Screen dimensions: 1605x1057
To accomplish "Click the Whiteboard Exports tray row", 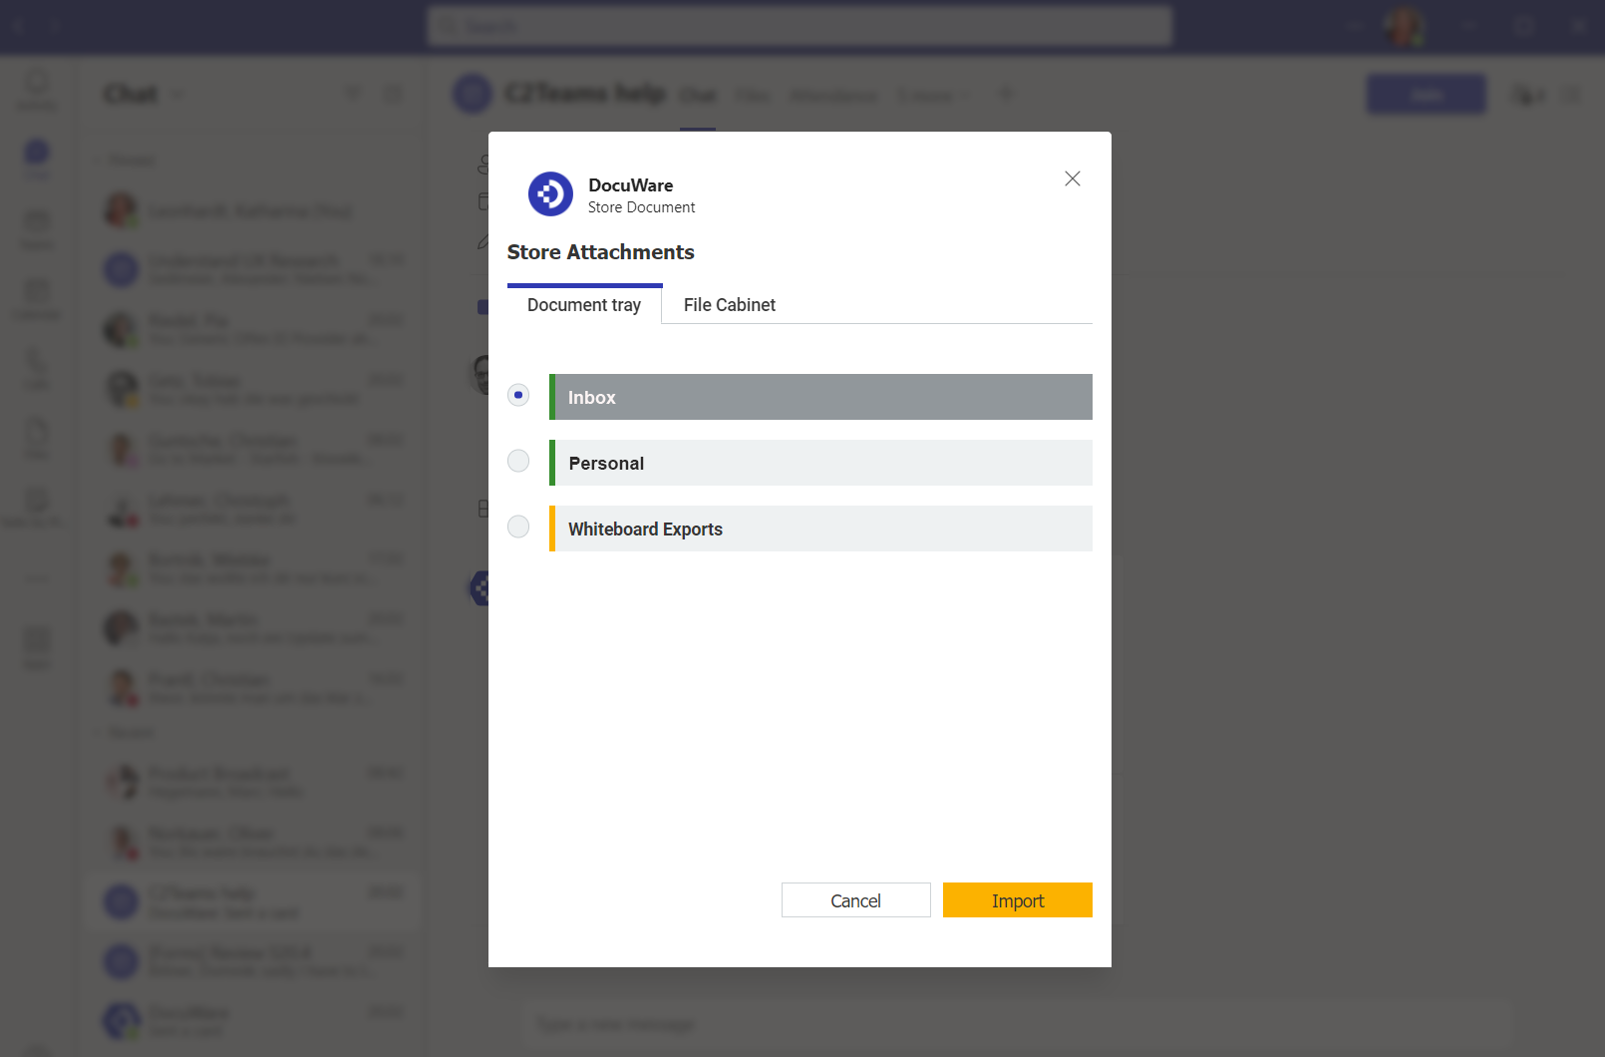I will click(820, 528).
